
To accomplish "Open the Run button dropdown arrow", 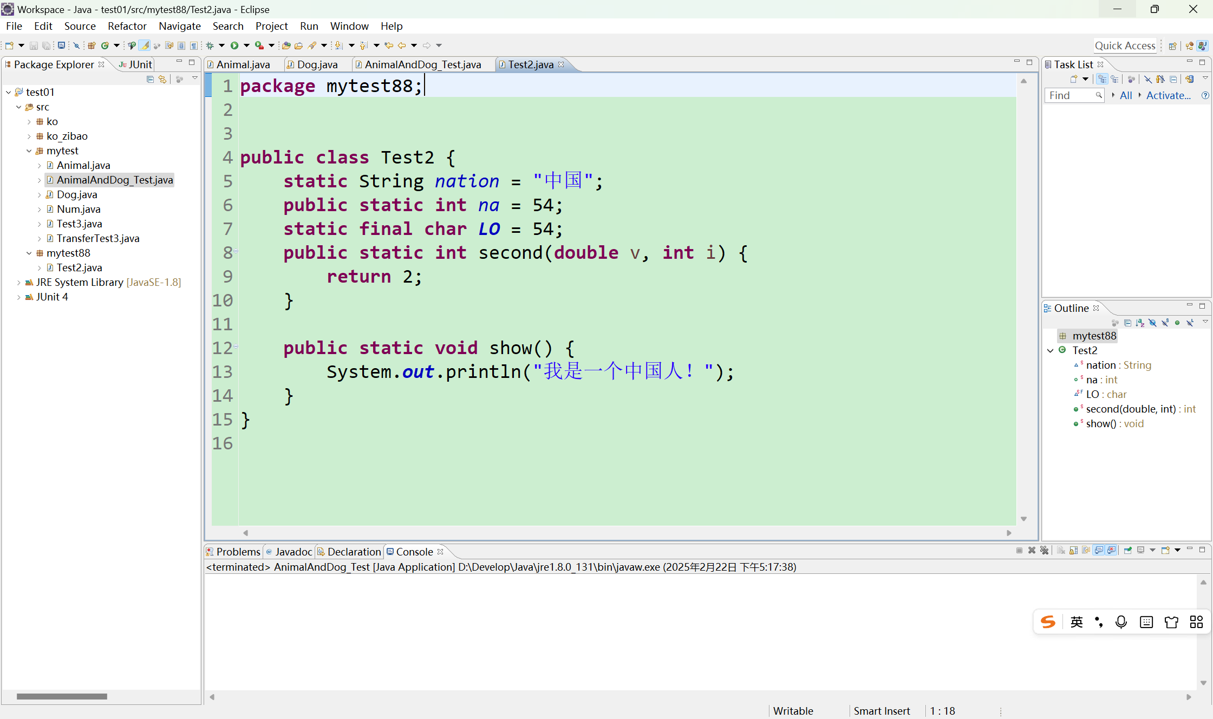I will (x=246, y=45).
